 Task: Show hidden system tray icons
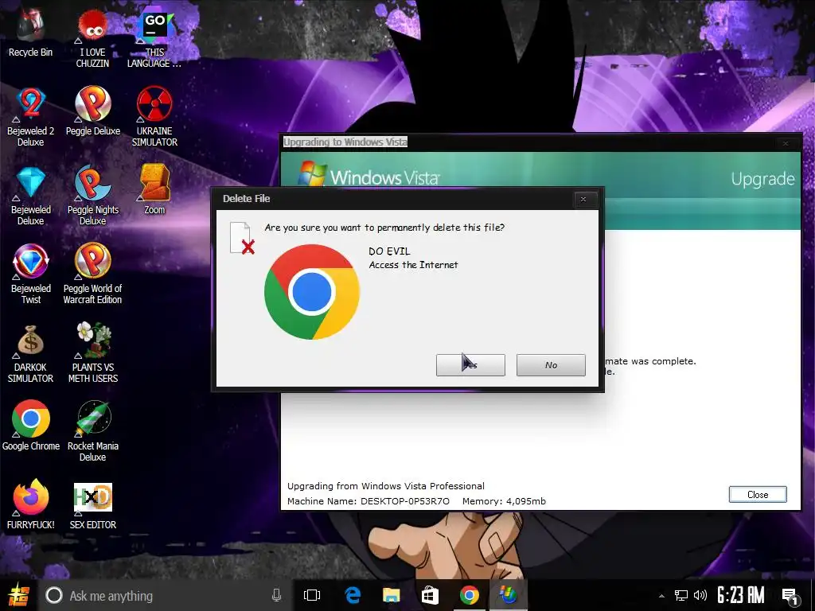(661, 596)
